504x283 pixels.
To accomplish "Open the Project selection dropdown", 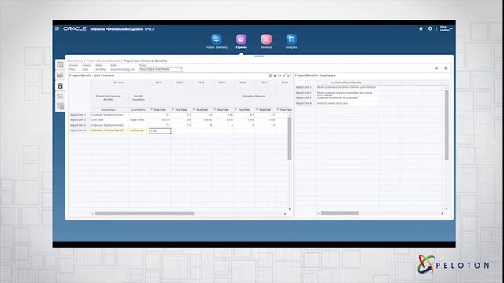I will click(161, 69).
